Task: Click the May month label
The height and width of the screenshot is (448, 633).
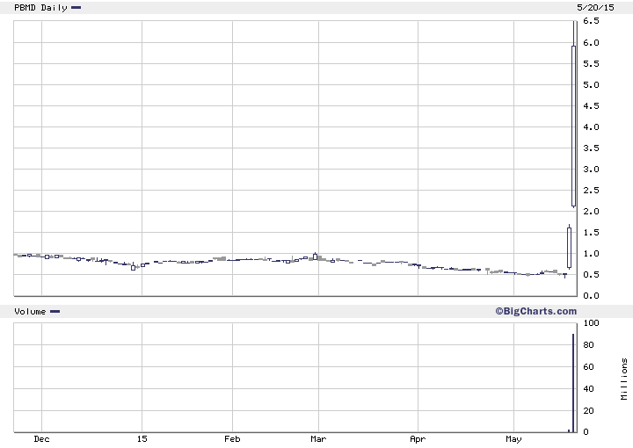Action: (x=513, y=438)
